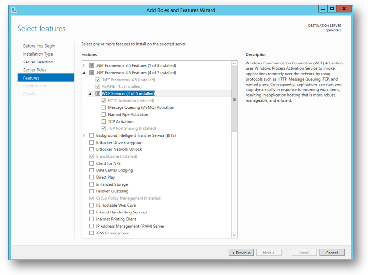Go to Before You Begin step
Image resolution: width=368 pixels, height=275 pixels.
coord(39,46)
